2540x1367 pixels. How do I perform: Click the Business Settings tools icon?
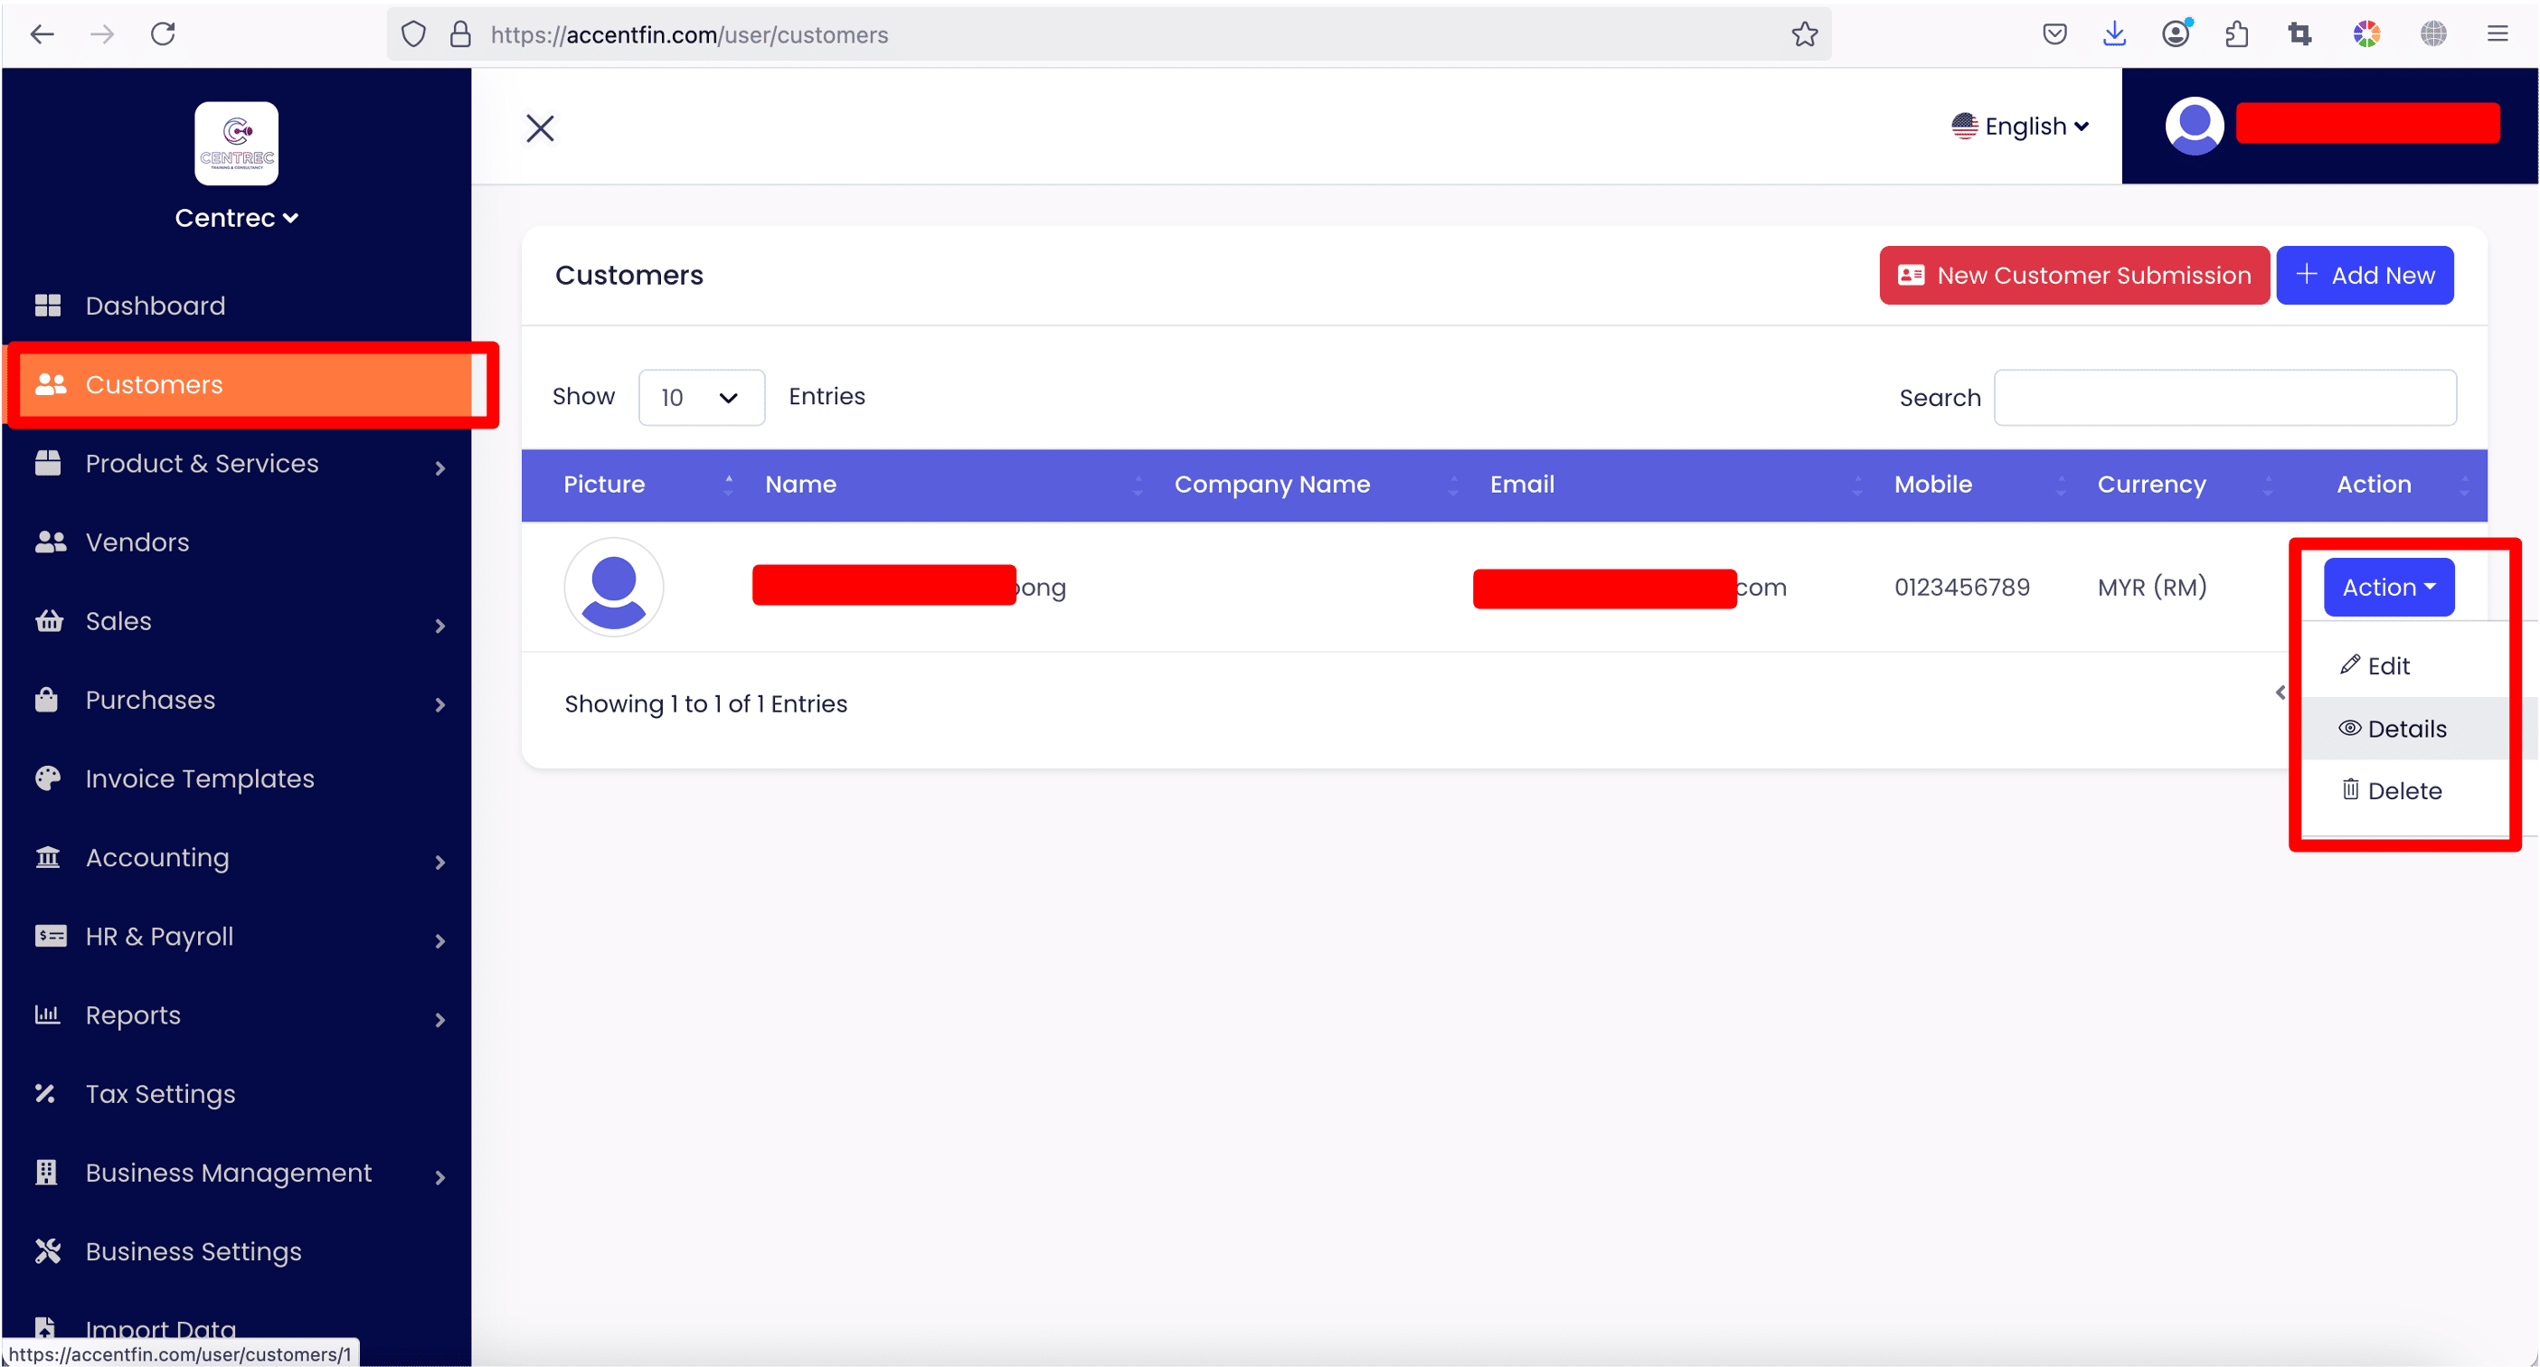tap(47, 1251)
